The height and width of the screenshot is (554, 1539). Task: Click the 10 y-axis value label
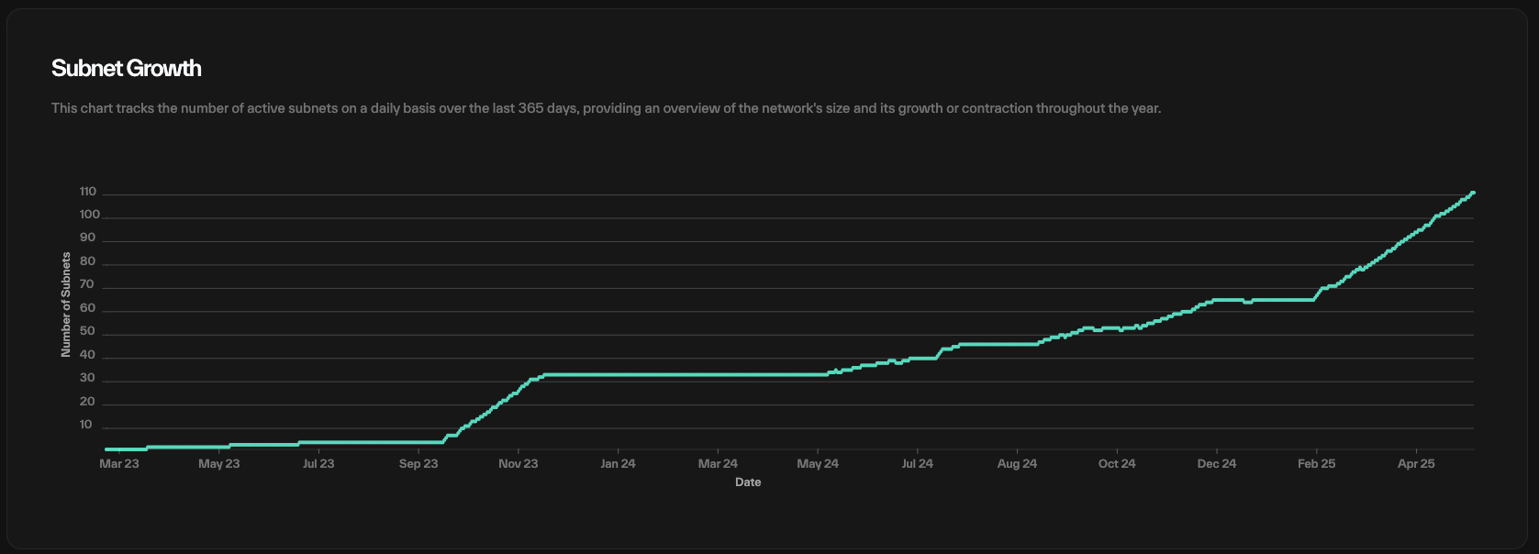click(86, 425)
